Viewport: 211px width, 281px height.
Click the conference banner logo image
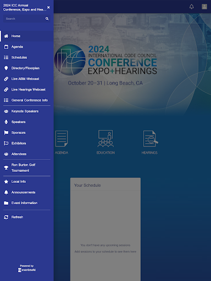pyautogui.click(x=105, y=60)
